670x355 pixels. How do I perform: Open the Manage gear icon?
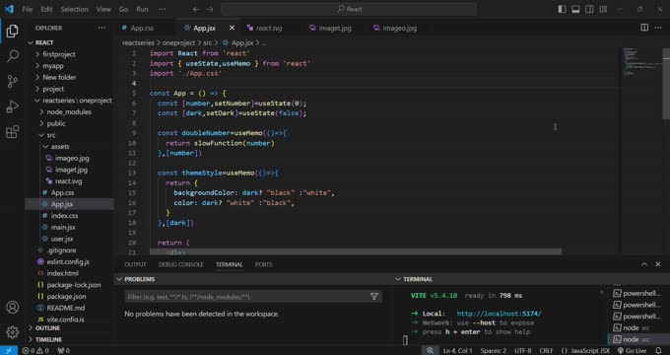13,332
